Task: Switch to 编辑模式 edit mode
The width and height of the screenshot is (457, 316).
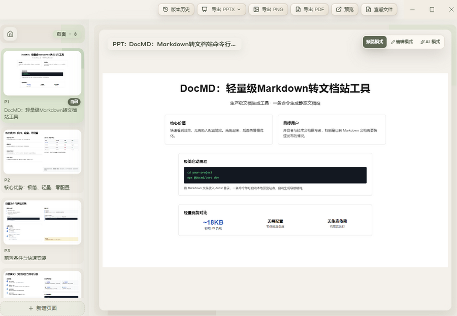Action: [x=402, y=42]
